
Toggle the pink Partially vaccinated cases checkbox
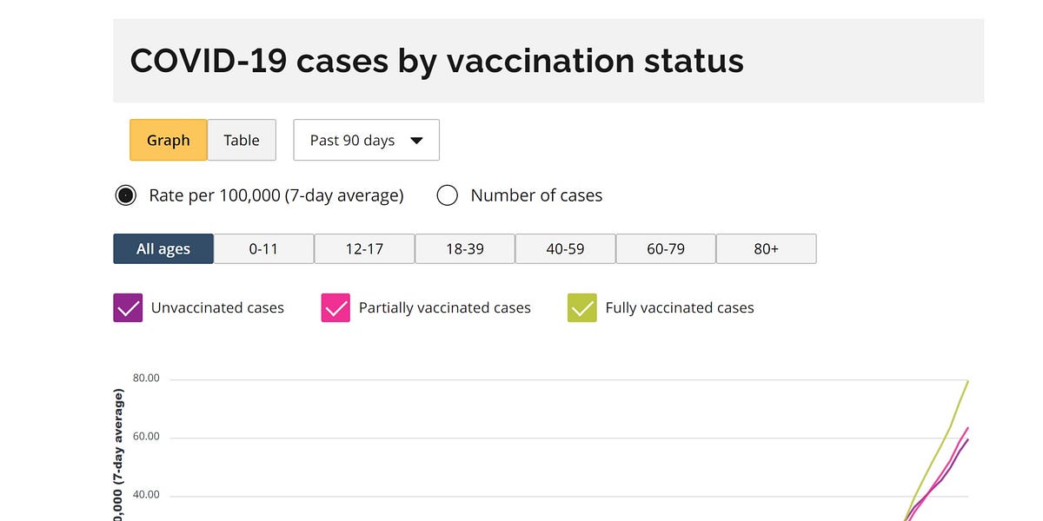click(x=335, y=307)
